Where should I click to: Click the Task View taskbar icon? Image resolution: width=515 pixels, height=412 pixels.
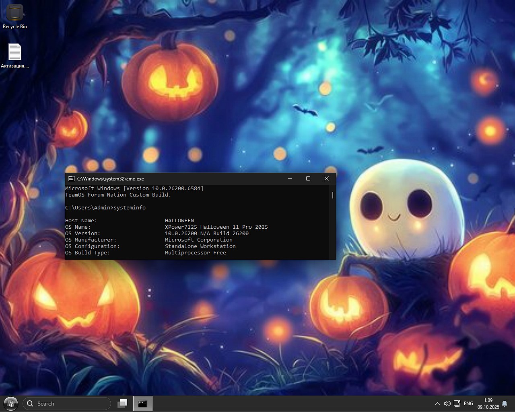click(122, 404)
